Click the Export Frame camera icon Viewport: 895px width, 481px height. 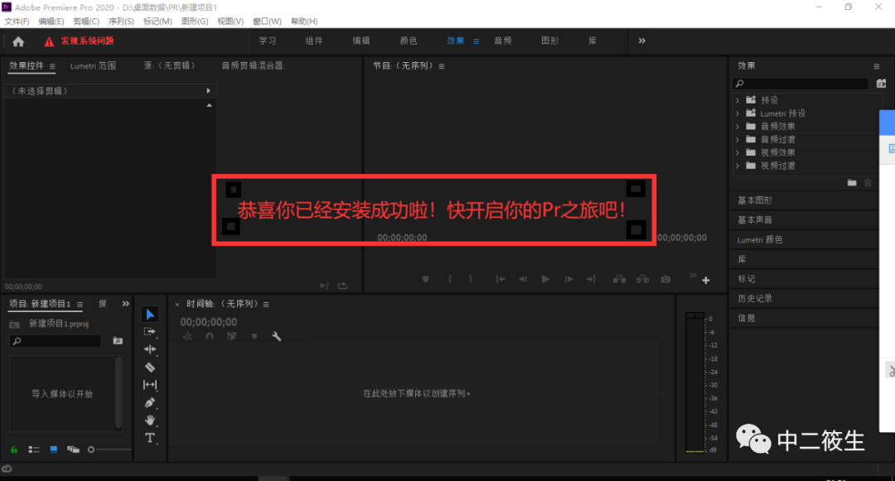click(665, 279)
